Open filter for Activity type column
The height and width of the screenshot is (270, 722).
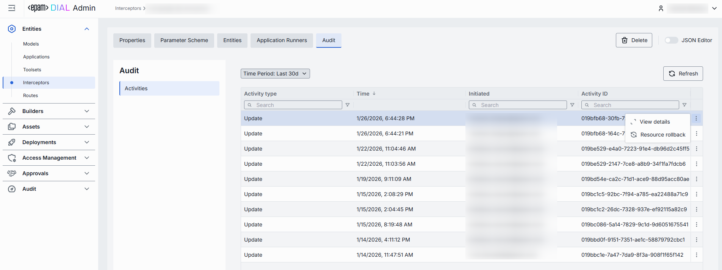(x=348, y=105)
